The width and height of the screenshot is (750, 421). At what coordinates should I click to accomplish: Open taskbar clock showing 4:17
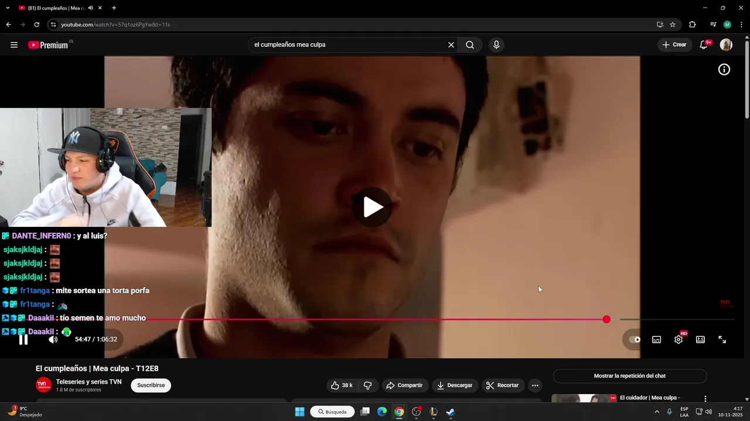[730, 412]
